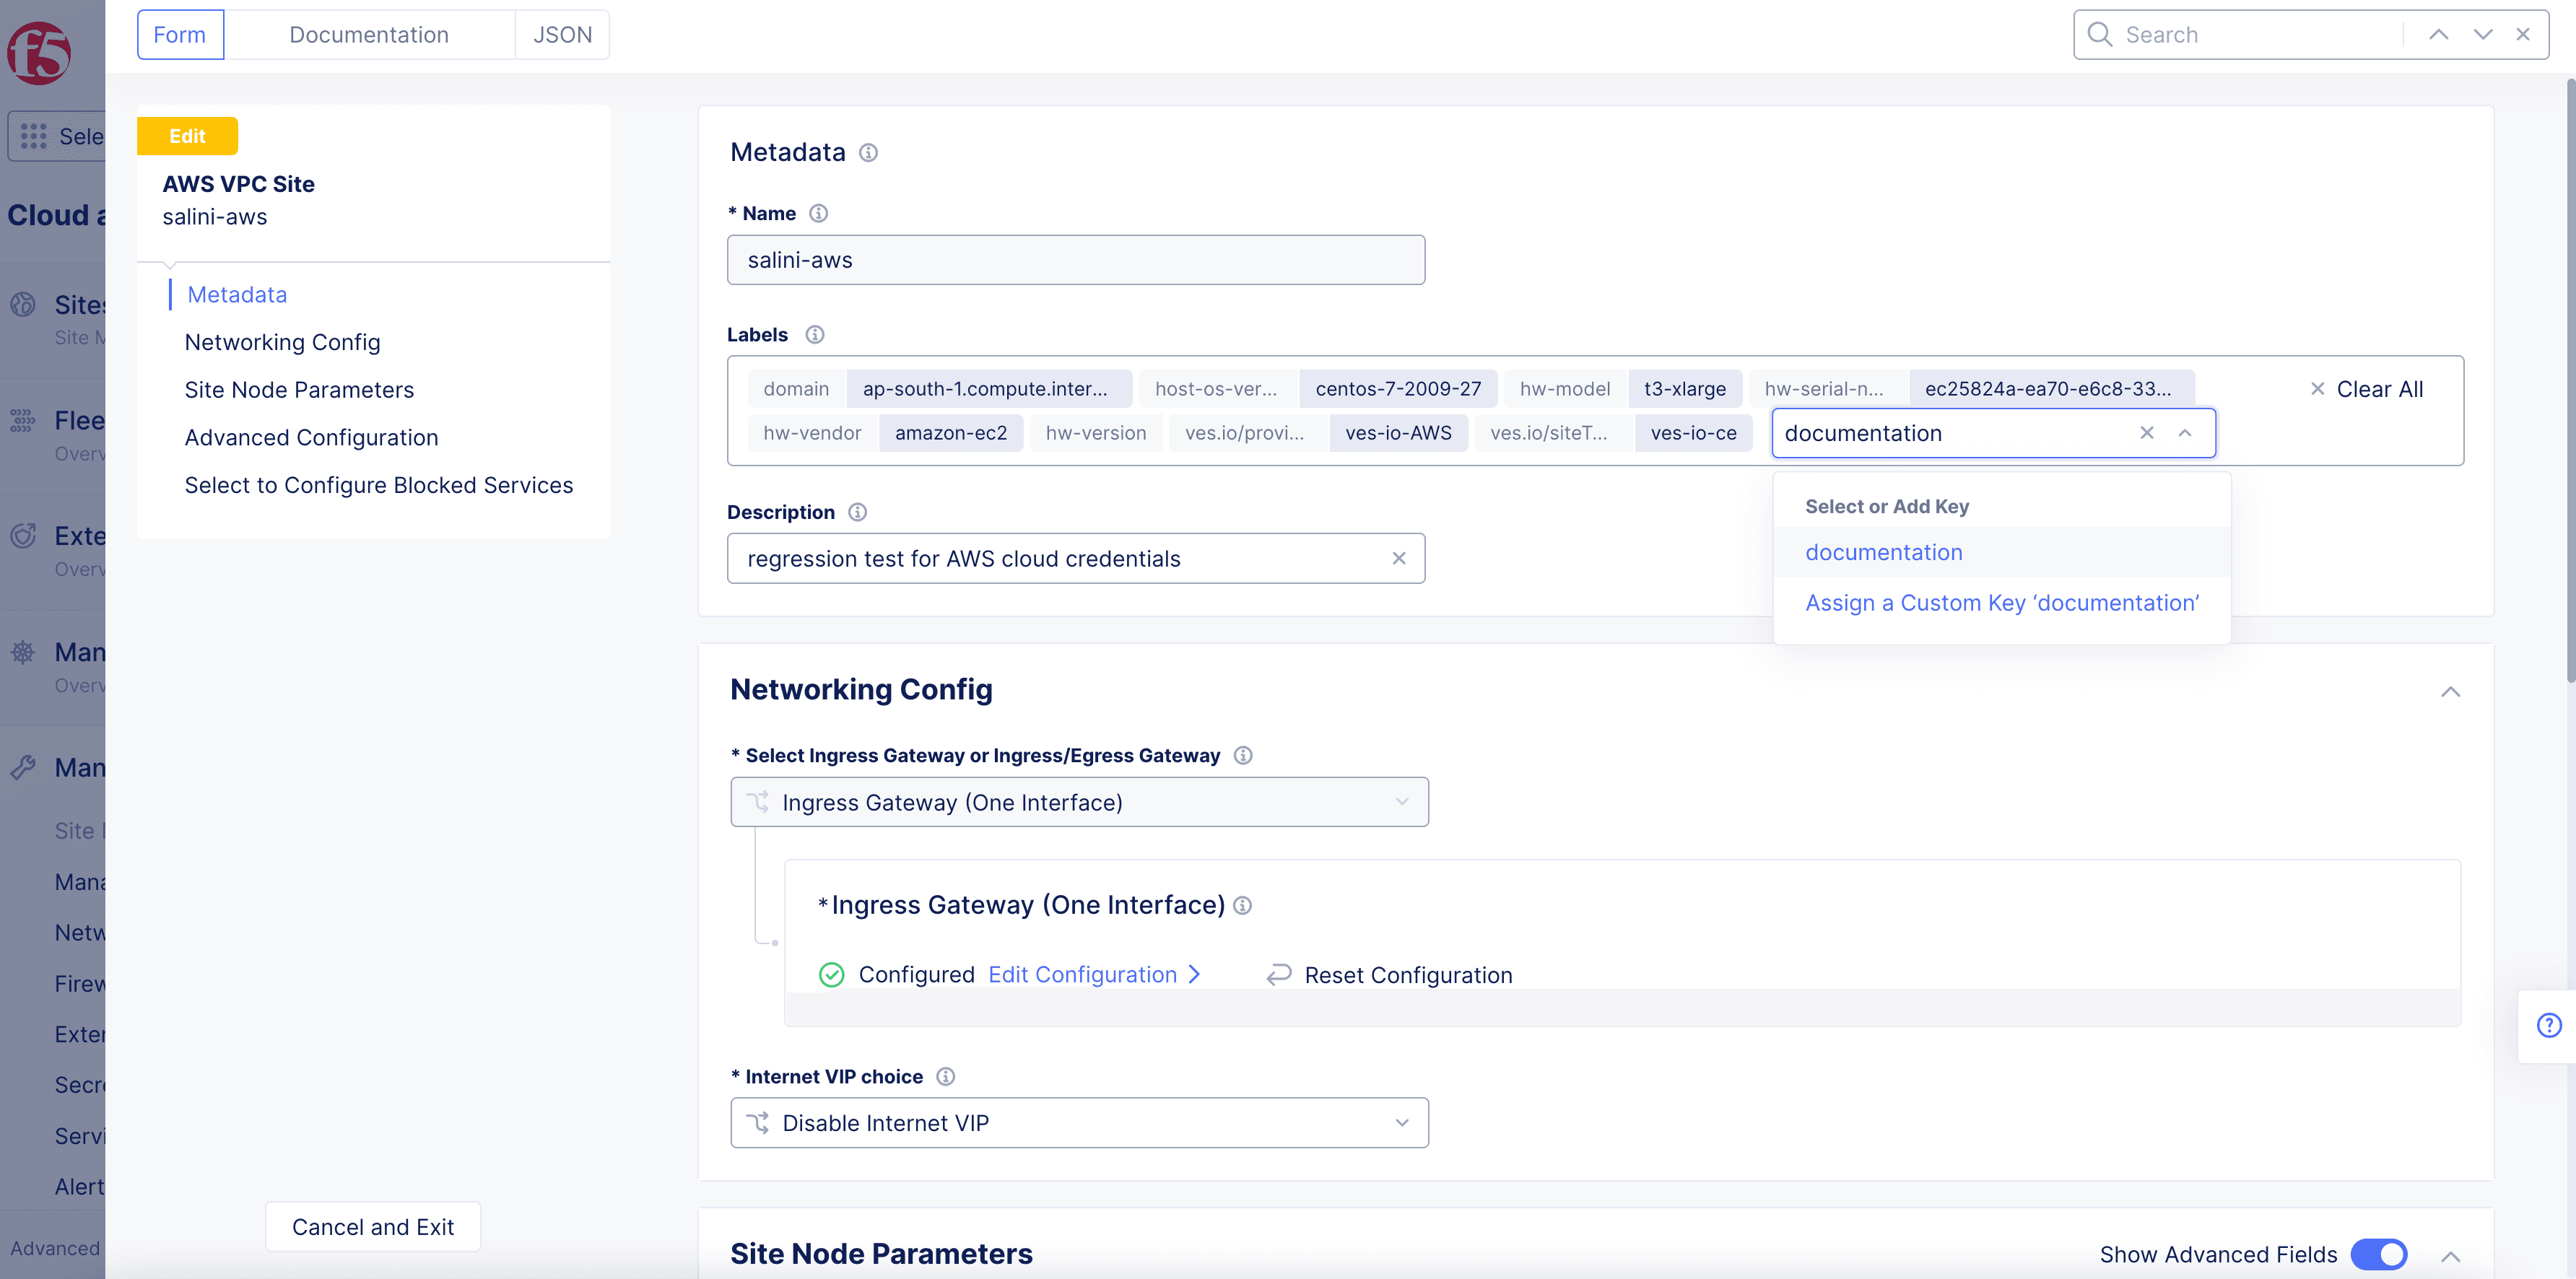Click the Description info icon
Image resolution: width=2576 pixels, height=1279 pixels.
pos(857,512)
